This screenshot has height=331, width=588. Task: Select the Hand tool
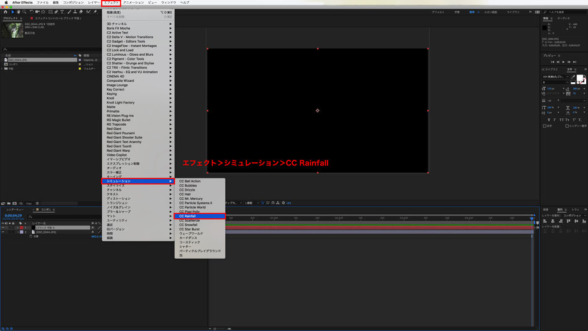(x=19, y=12)
